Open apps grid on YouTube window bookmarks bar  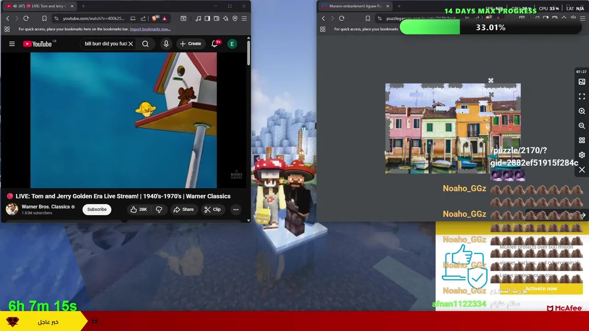click(7, 29)
